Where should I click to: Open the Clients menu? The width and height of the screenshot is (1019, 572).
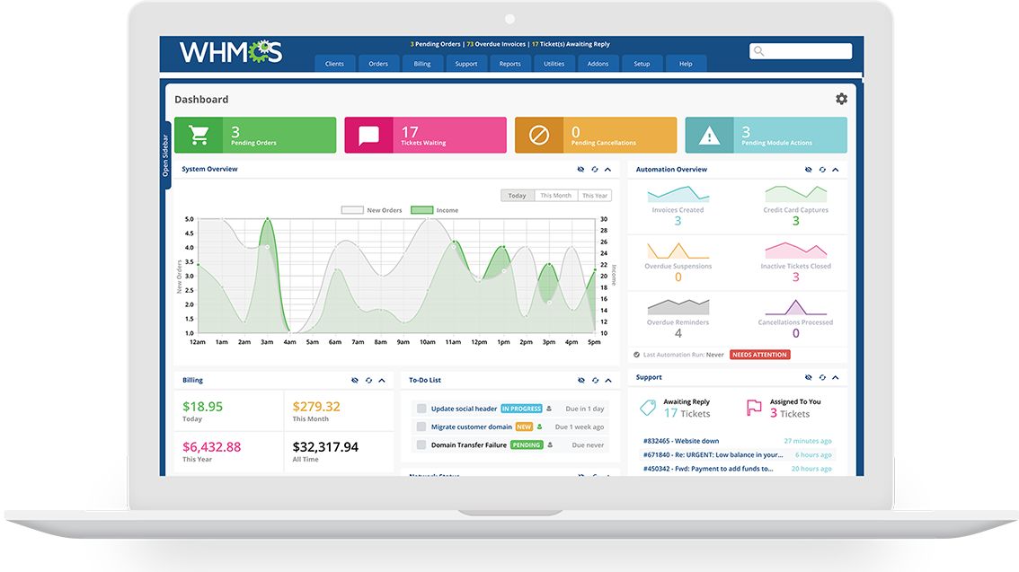click(x=334, y=64)
